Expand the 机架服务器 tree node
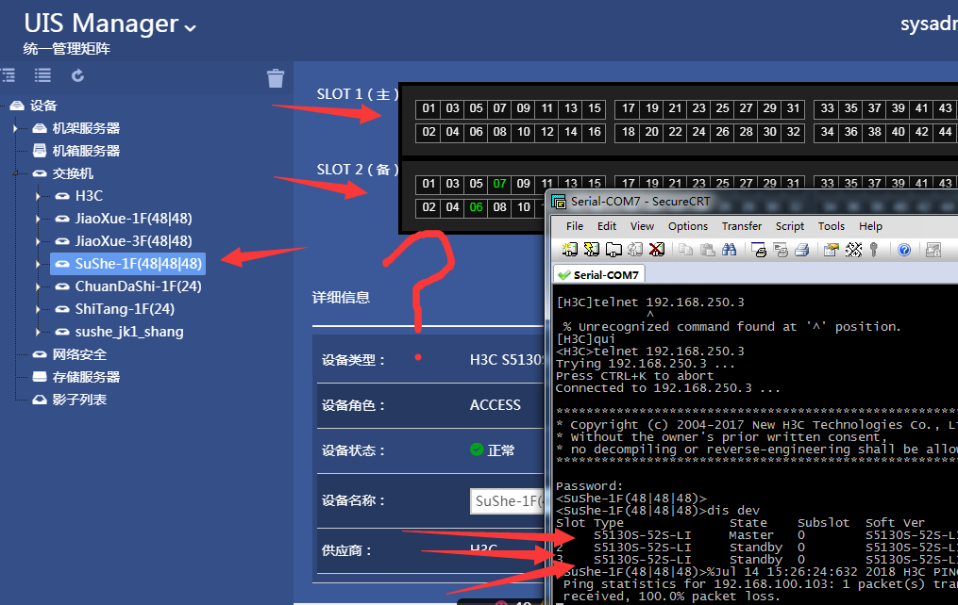This screenshot has width=958, height=605. 16,129
